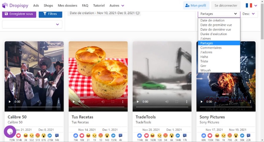Select J'aimes sort option

pos(219,38)
